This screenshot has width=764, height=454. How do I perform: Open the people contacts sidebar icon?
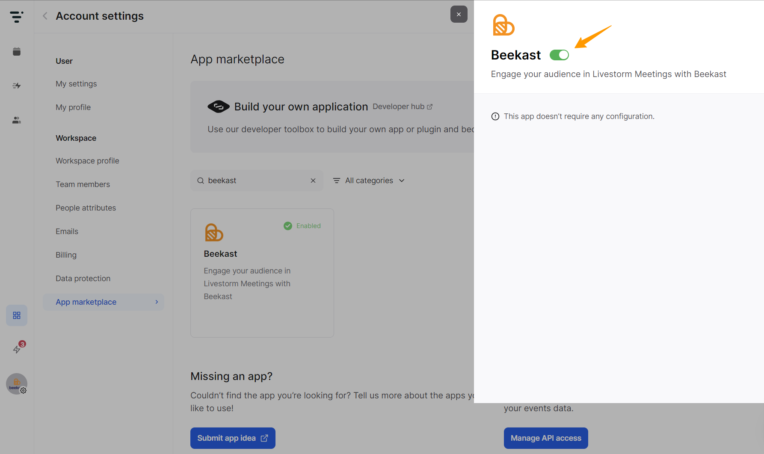(x=17, y=120)
